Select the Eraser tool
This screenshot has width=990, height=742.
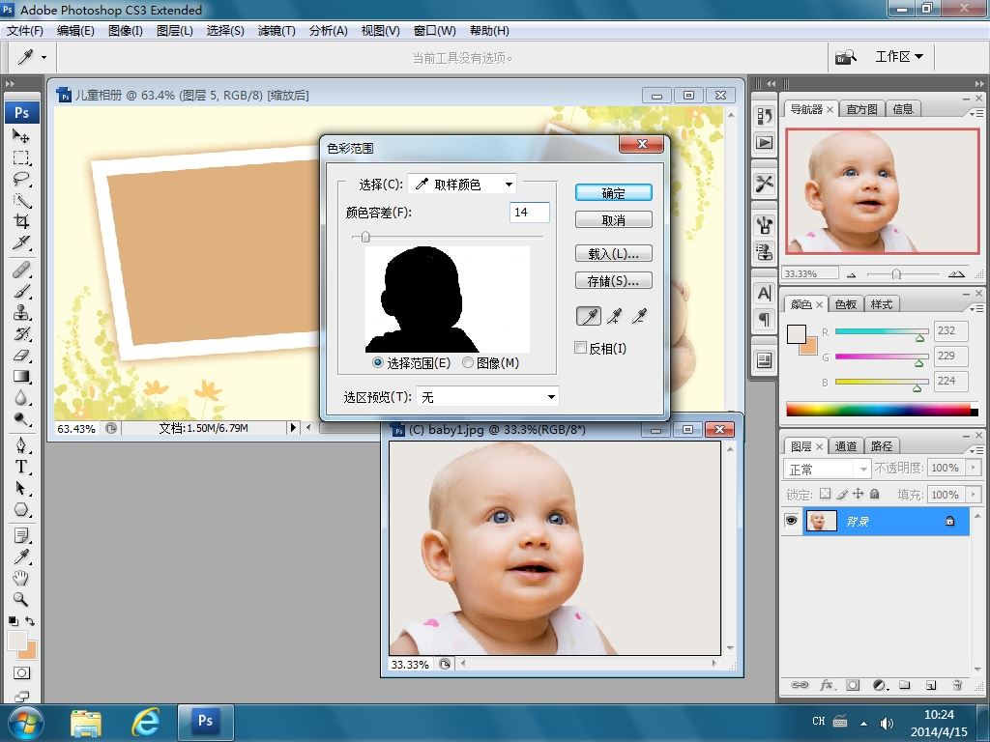pyautogui.click(x=21, y=356)
